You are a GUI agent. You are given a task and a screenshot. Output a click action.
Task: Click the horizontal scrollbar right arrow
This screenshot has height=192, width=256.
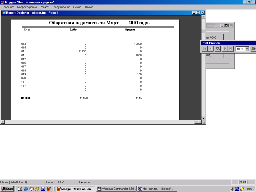[x=200, y=122]
